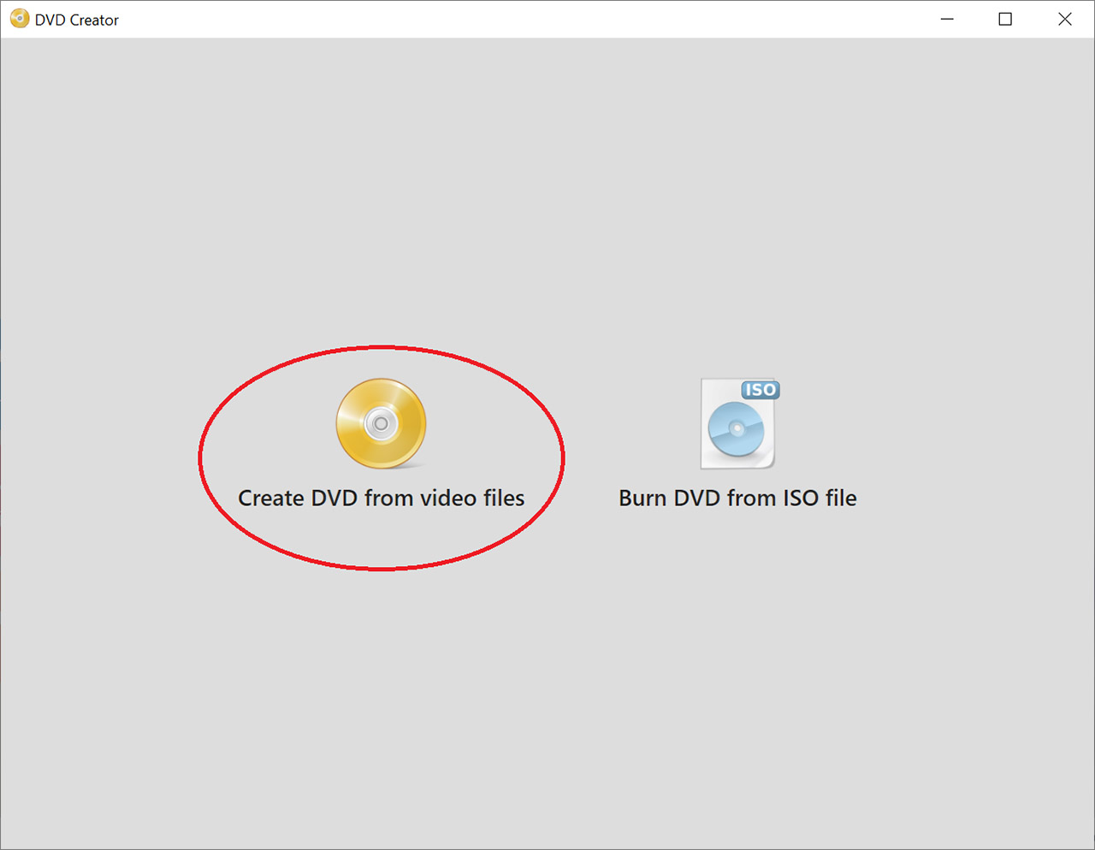
Task: Click the ISO file document icon
Action: pos(737,424)
